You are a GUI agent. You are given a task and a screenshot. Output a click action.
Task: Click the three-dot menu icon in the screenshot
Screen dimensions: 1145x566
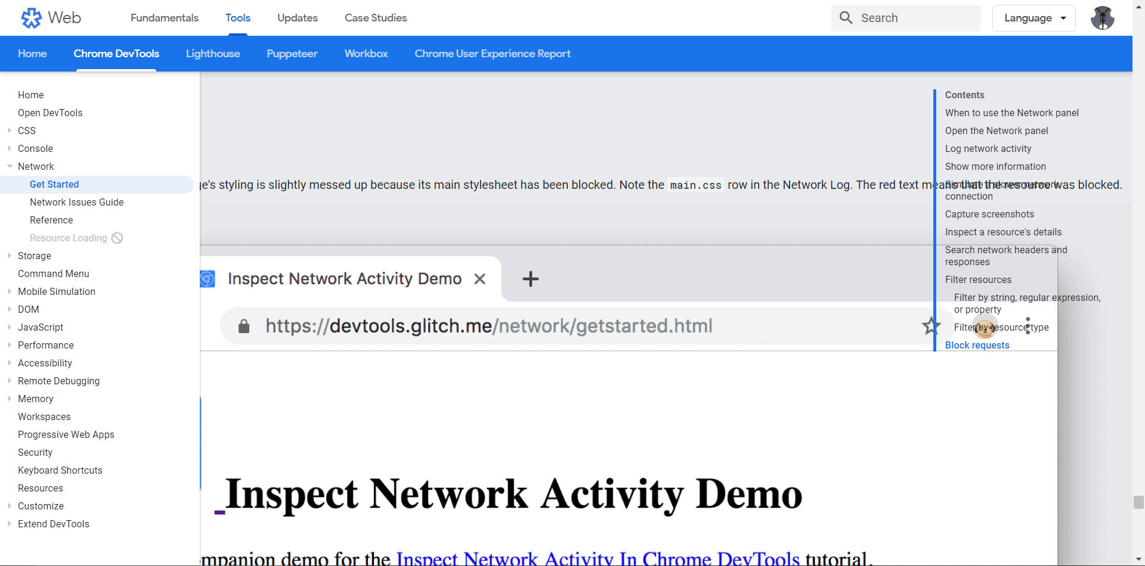[x=1028, y=326]
